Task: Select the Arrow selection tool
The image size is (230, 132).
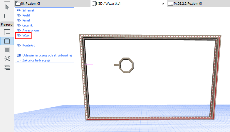Action: click(x=7, y=7)
